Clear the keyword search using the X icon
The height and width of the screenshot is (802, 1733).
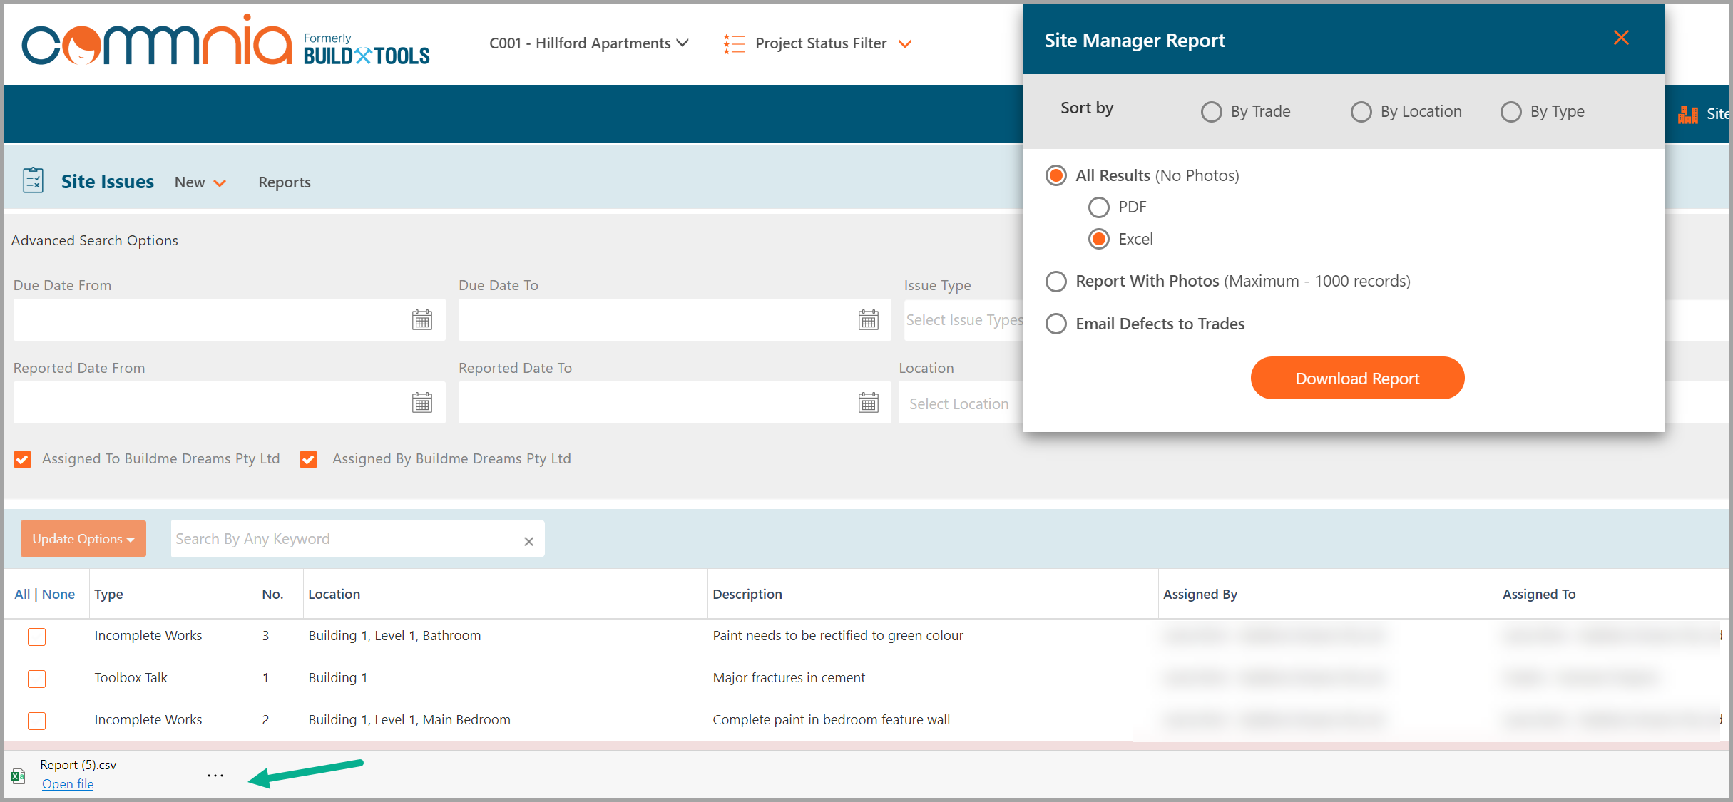click(x=528, y=541)
